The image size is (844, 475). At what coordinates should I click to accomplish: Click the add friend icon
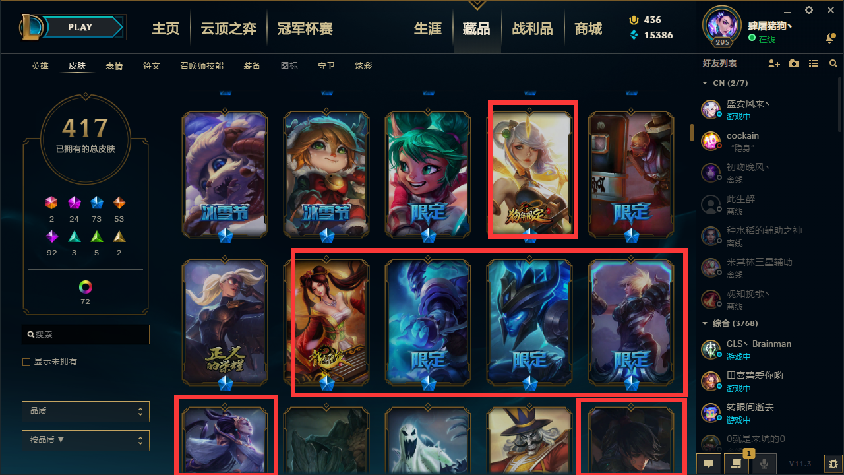coord(774,64)
